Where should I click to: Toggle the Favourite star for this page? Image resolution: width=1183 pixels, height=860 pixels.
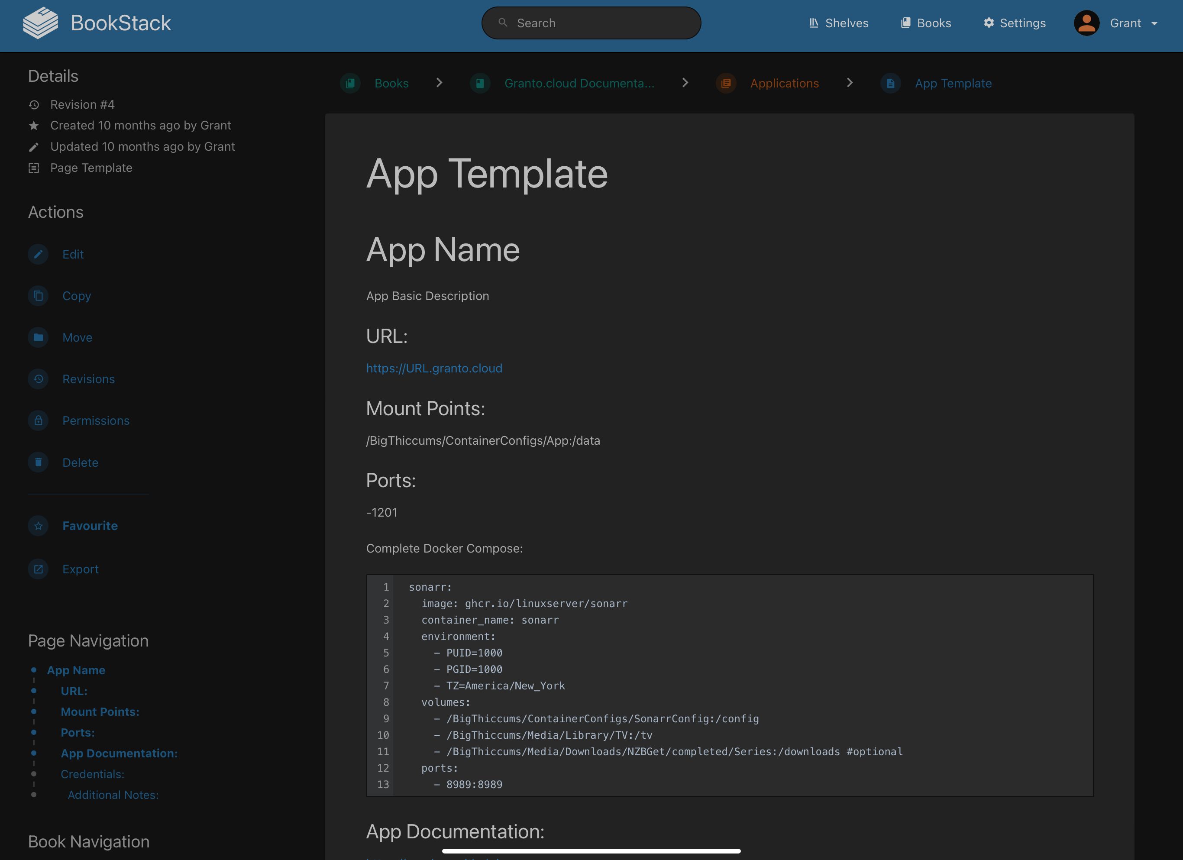click(x=38, y=526)
